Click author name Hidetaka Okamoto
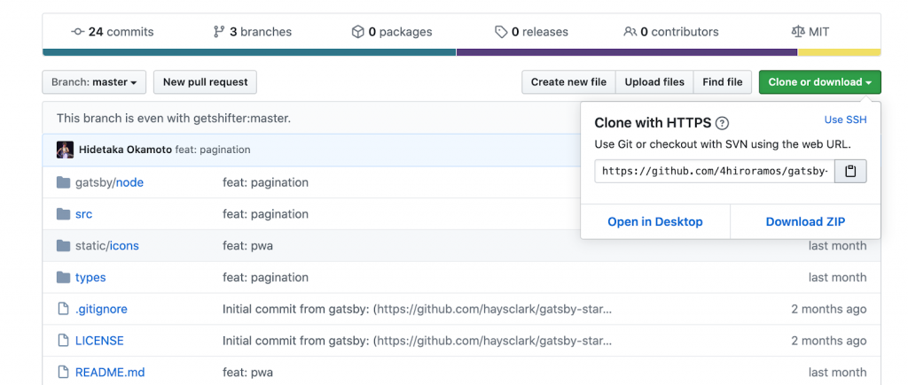The height and width of the screenshot is (385, 908). [x=125, y=150]
